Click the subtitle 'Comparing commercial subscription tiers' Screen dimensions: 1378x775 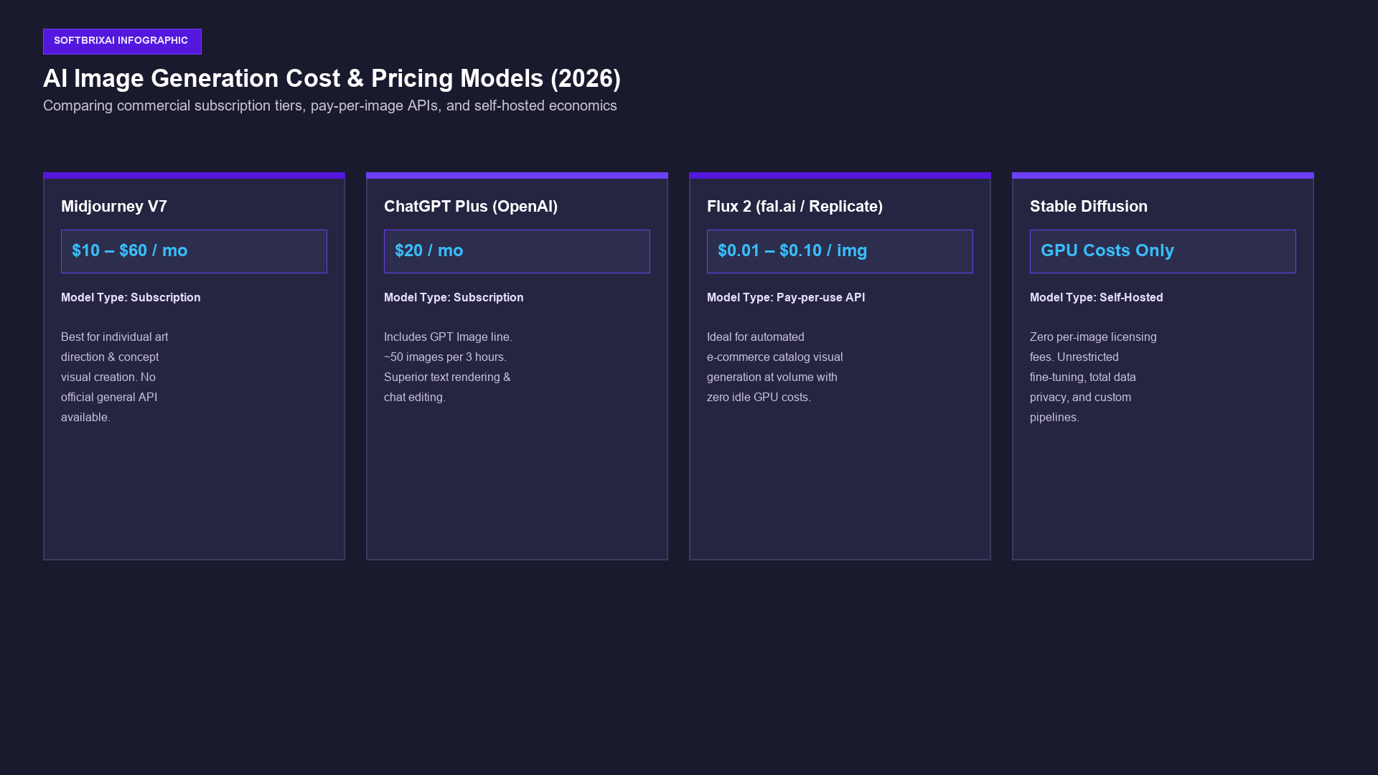point(173,105)
